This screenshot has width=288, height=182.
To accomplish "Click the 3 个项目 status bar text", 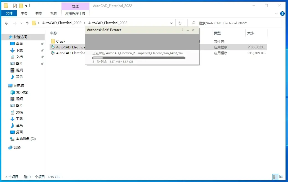I will pos(12,177).
